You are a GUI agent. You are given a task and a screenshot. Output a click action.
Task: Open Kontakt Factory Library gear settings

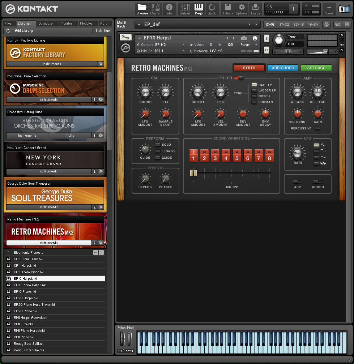101,64
